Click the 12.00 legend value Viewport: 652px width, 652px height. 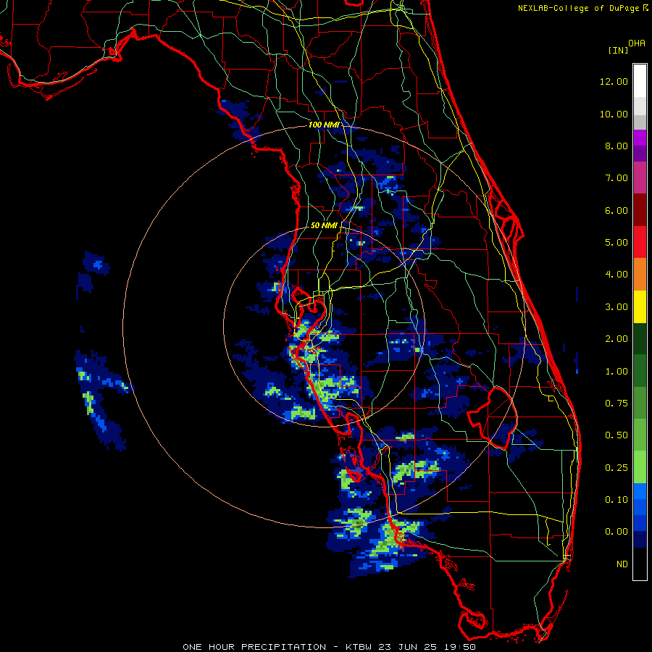(x=614, y=81)
